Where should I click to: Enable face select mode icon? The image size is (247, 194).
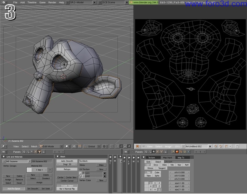click(x=125, y=146)
